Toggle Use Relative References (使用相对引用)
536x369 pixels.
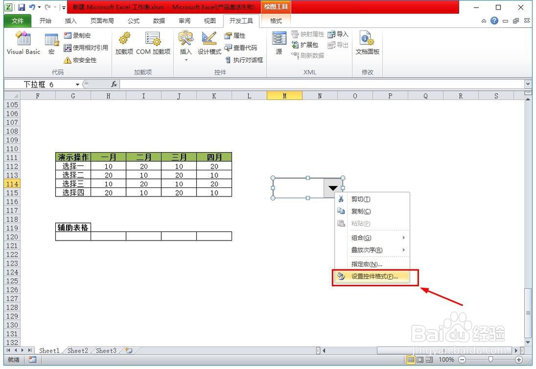(86, 48)
